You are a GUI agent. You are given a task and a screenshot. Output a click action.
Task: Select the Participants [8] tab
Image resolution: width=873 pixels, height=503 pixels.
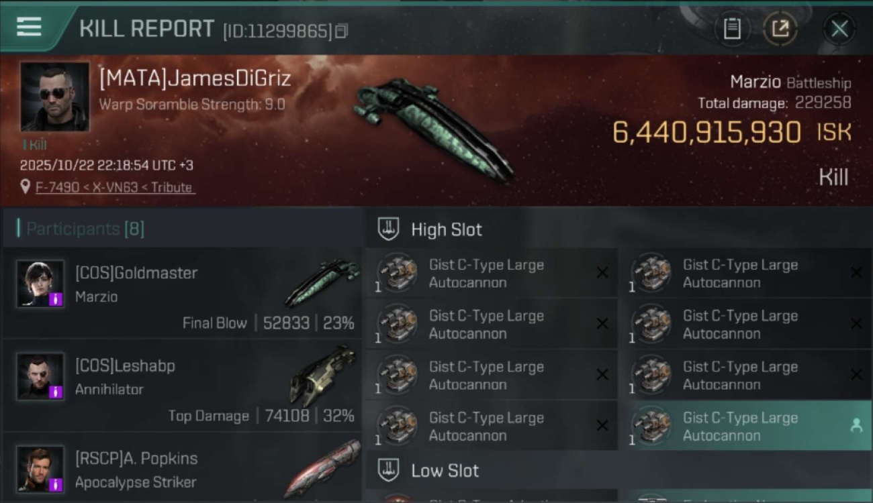[85, 229]
